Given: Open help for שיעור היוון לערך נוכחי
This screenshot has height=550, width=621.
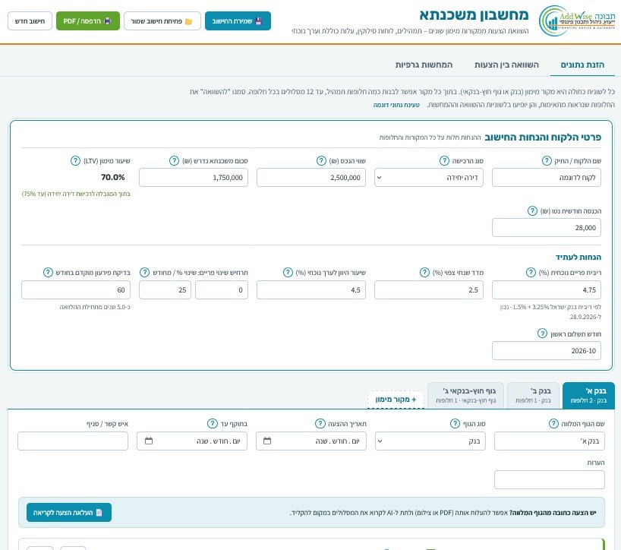Looking at the screenshot, I should [x=288, y=272].
